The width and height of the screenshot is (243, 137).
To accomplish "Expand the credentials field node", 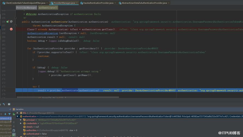I will click(21, 123).
